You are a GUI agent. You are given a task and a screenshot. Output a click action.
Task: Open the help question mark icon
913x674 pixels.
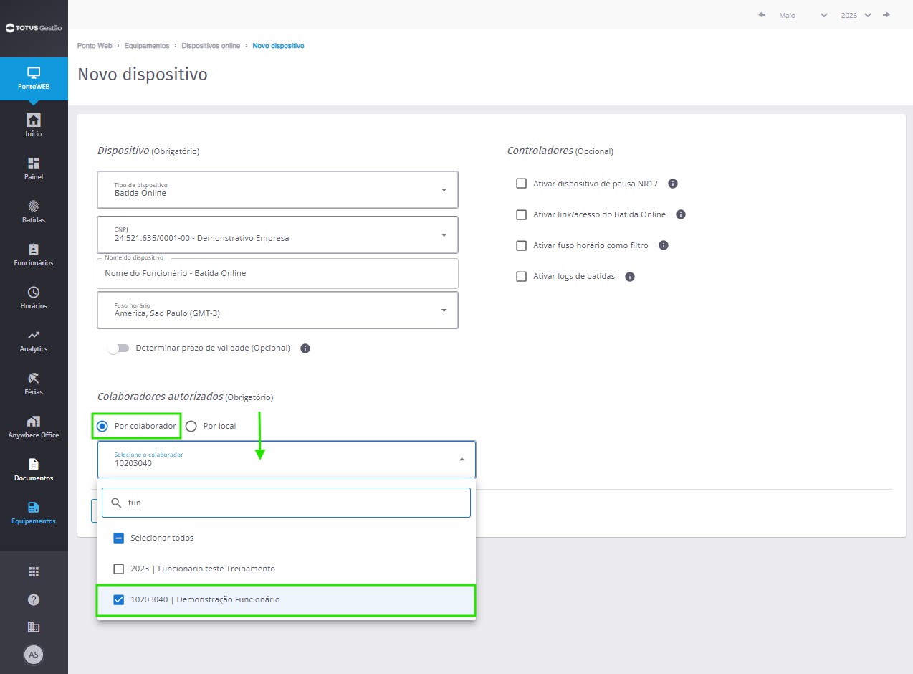[34, 599]
